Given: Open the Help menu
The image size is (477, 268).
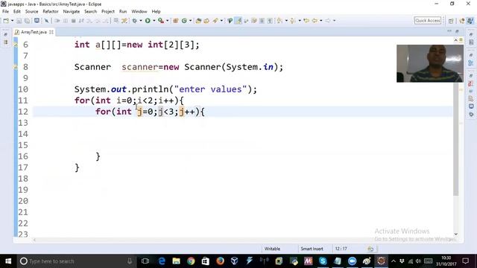Looking at the screenshot, I should [156, 12].
